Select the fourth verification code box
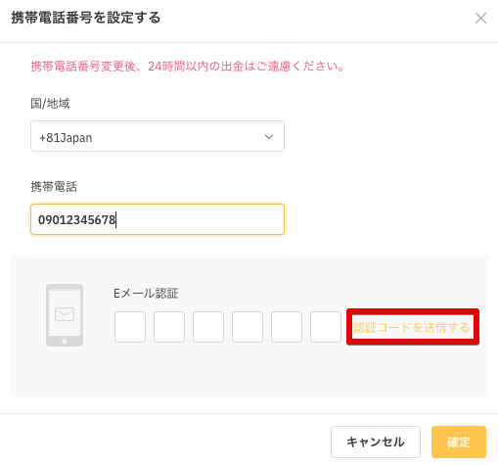This screenshot has width=498, height=465. (x=248, y=327)
